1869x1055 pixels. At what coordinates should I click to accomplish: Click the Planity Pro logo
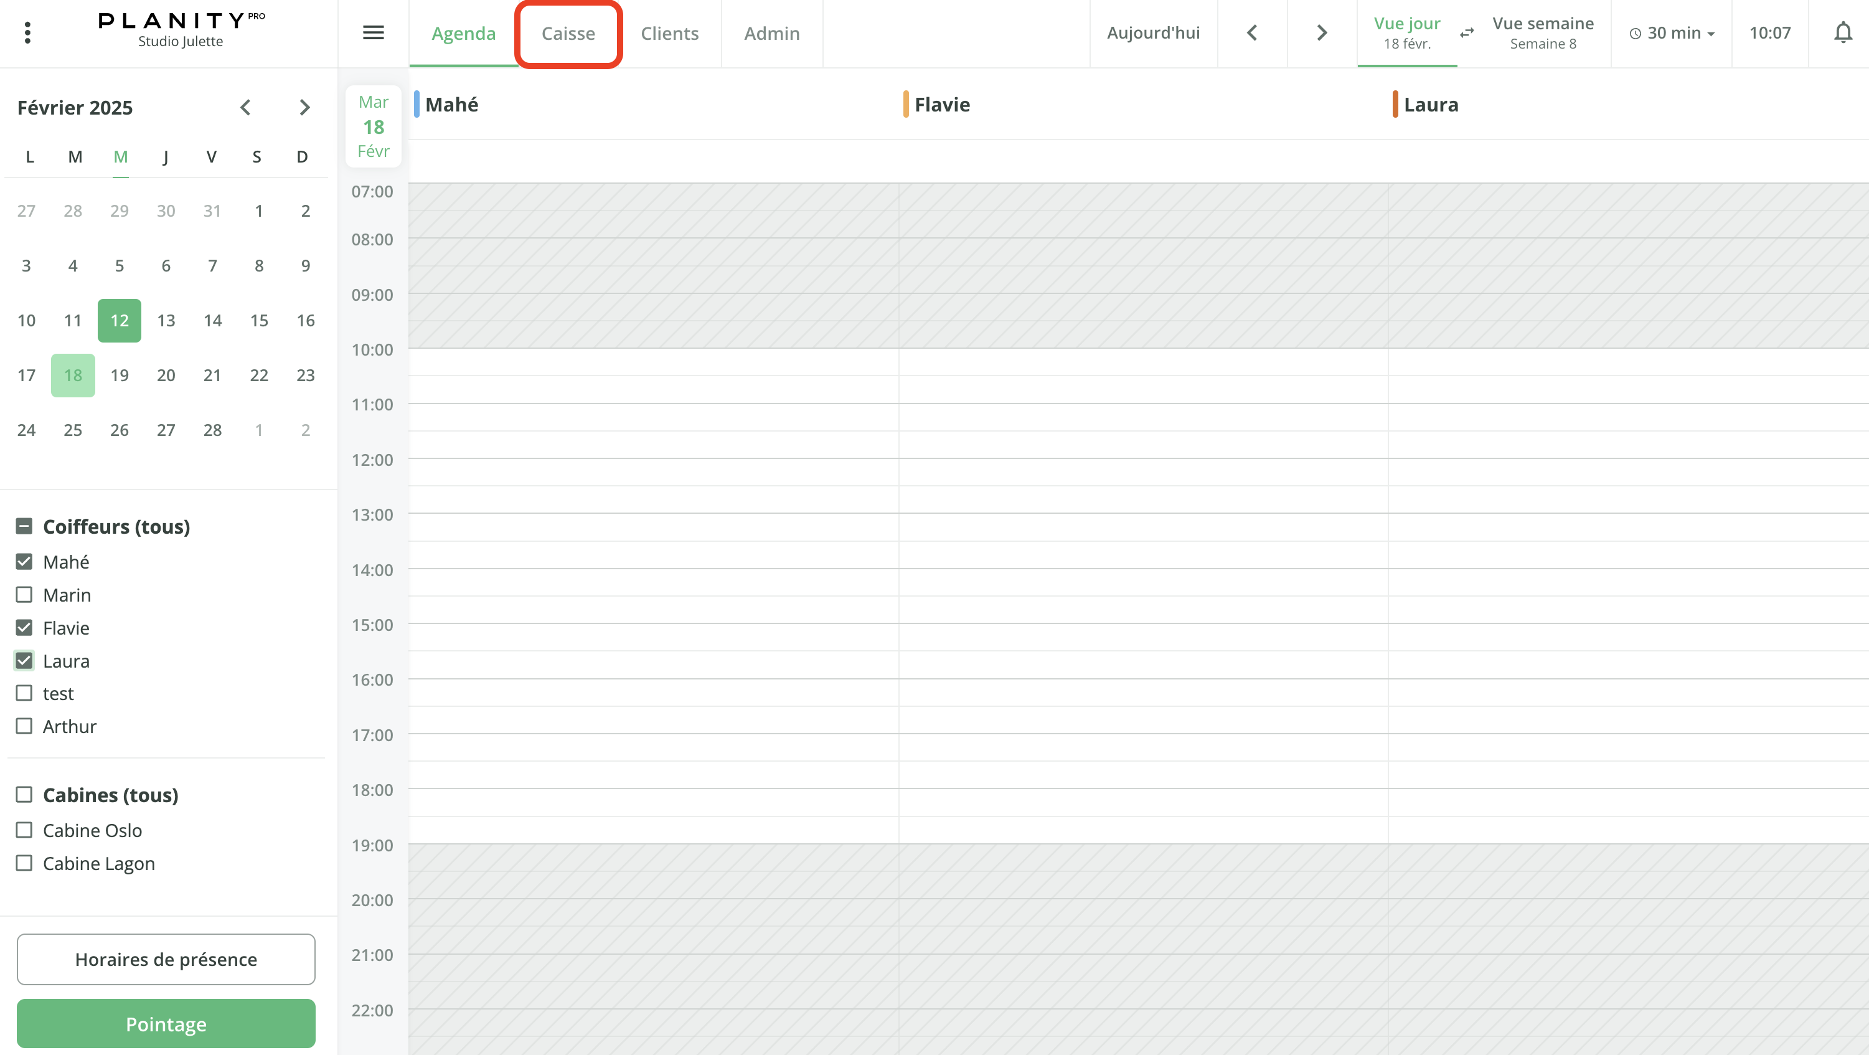click(181, 21)
